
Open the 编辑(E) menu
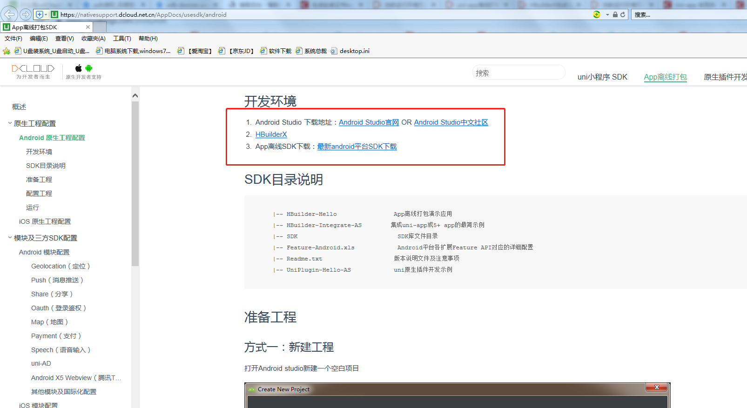click(x=39, y=39)
